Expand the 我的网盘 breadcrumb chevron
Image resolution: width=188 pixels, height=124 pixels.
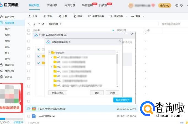(x=61, y=24)
